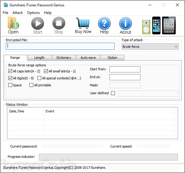
Task: Uncheck All small latin(a - z)
Action: tap(46, 71)
